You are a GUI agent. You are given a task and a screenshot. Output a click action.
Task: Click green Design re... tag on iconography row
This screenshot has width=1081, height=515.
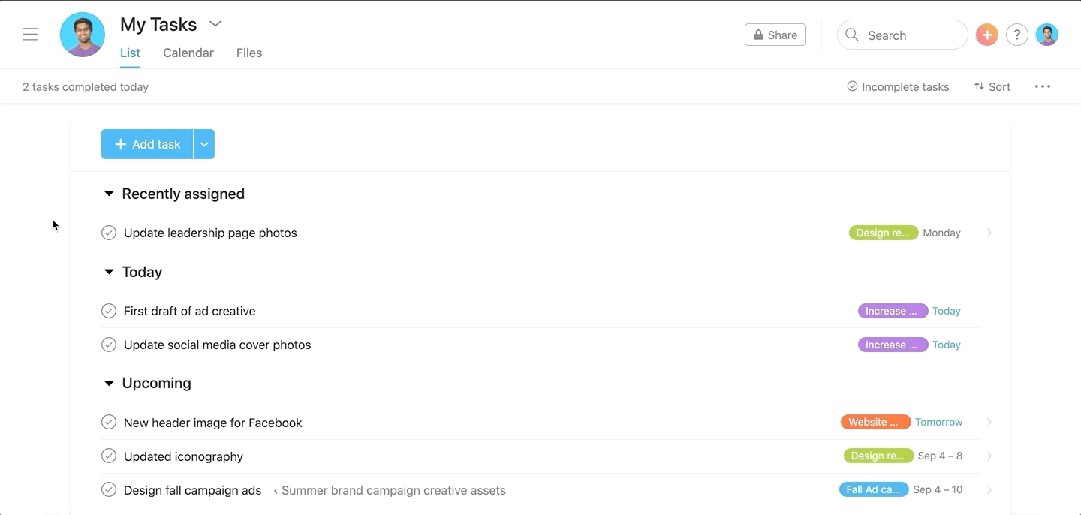tap(878, 456)
